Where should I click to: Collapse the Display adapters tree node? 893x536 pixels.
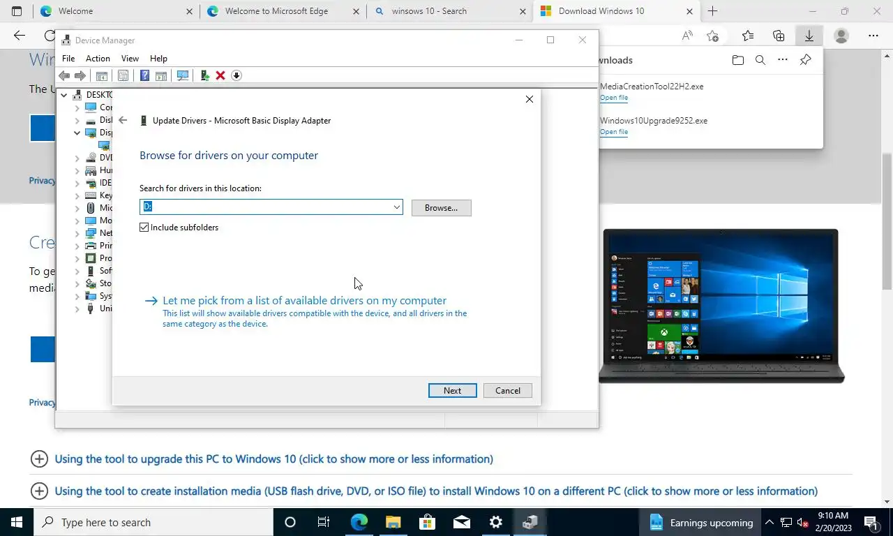[x=77, y=133]
